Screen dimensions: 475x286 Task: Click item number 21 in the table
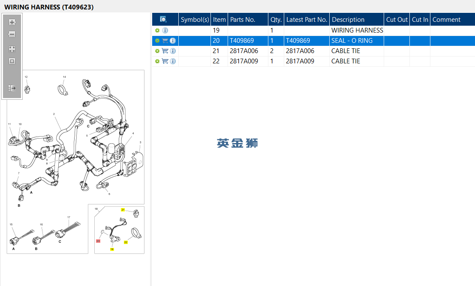216,51
